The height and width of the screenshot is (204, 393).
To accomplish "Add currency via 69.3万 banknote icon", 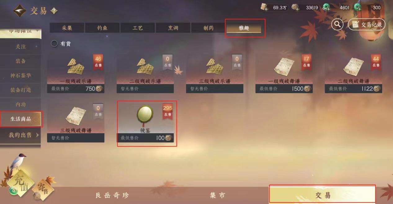I will tap(264, 7).
